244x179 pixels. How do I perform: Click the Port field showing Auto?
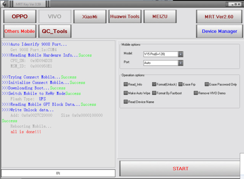click(x=161, y=63)
